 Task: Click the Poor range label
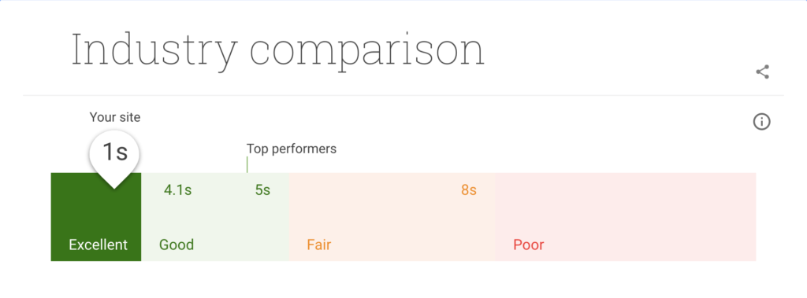(529, 245)
